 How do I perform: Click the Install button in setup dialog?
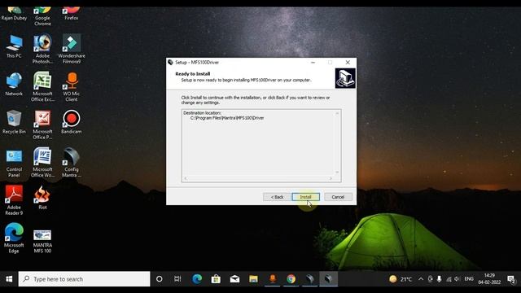306,197
